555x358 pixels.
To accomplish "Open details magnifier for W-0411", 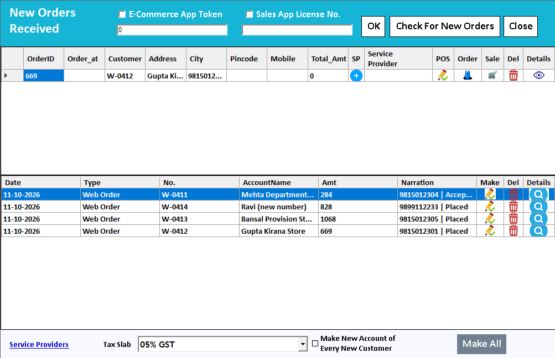I will 538,194.
